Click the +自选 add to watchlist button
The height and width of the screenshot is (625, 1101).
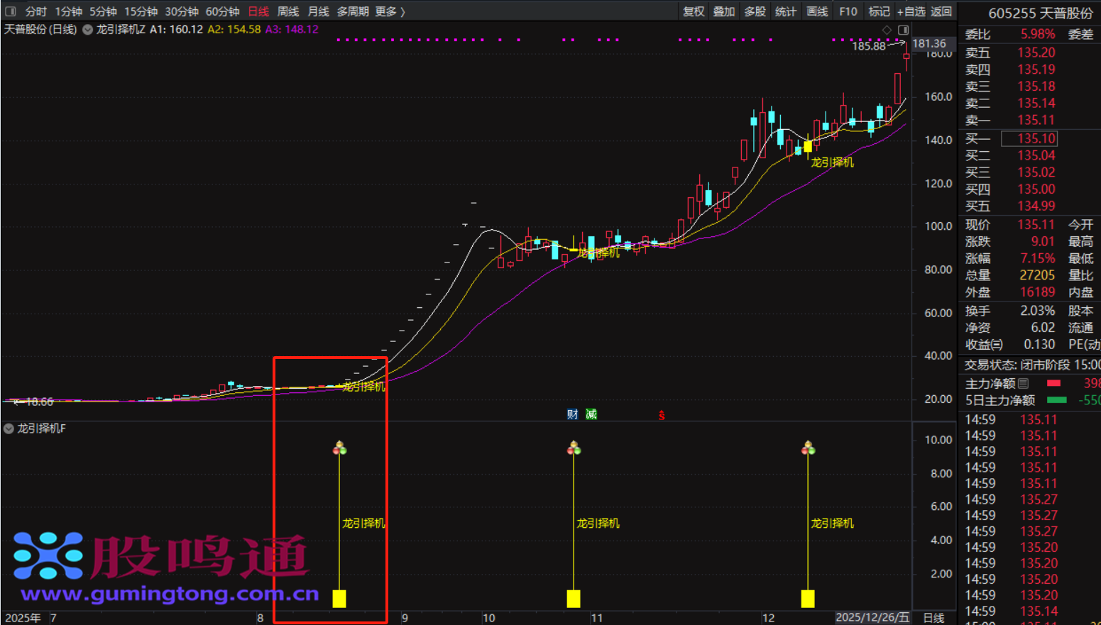tap(911, 11)
